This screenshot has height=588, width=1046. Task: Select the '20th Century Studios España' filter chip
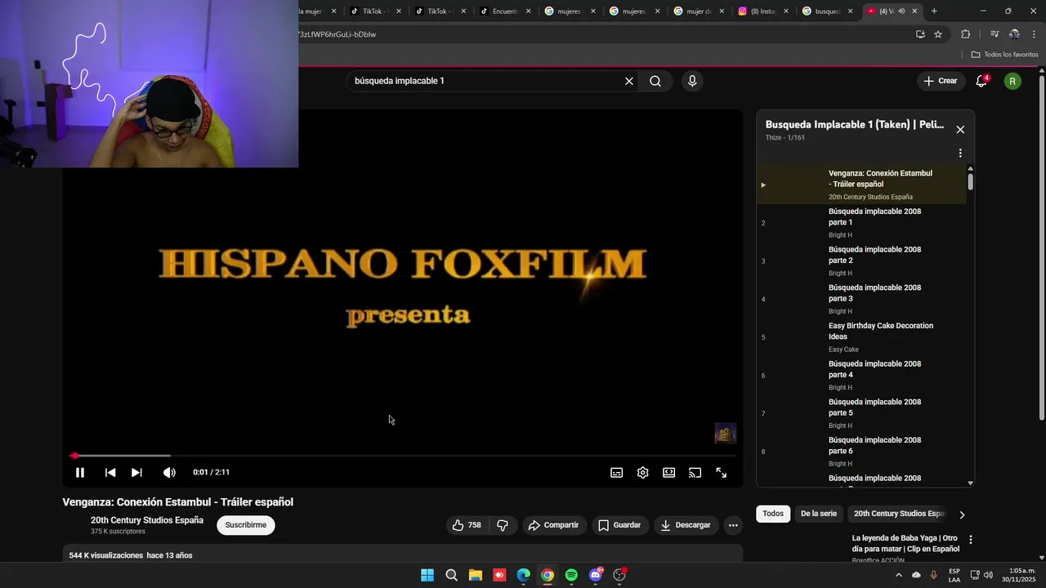tap(899, 514)
